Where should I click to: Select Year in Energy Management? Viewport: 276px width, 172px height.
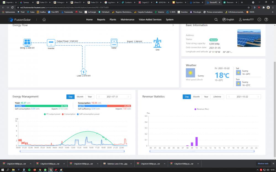(x=90, y=97)
